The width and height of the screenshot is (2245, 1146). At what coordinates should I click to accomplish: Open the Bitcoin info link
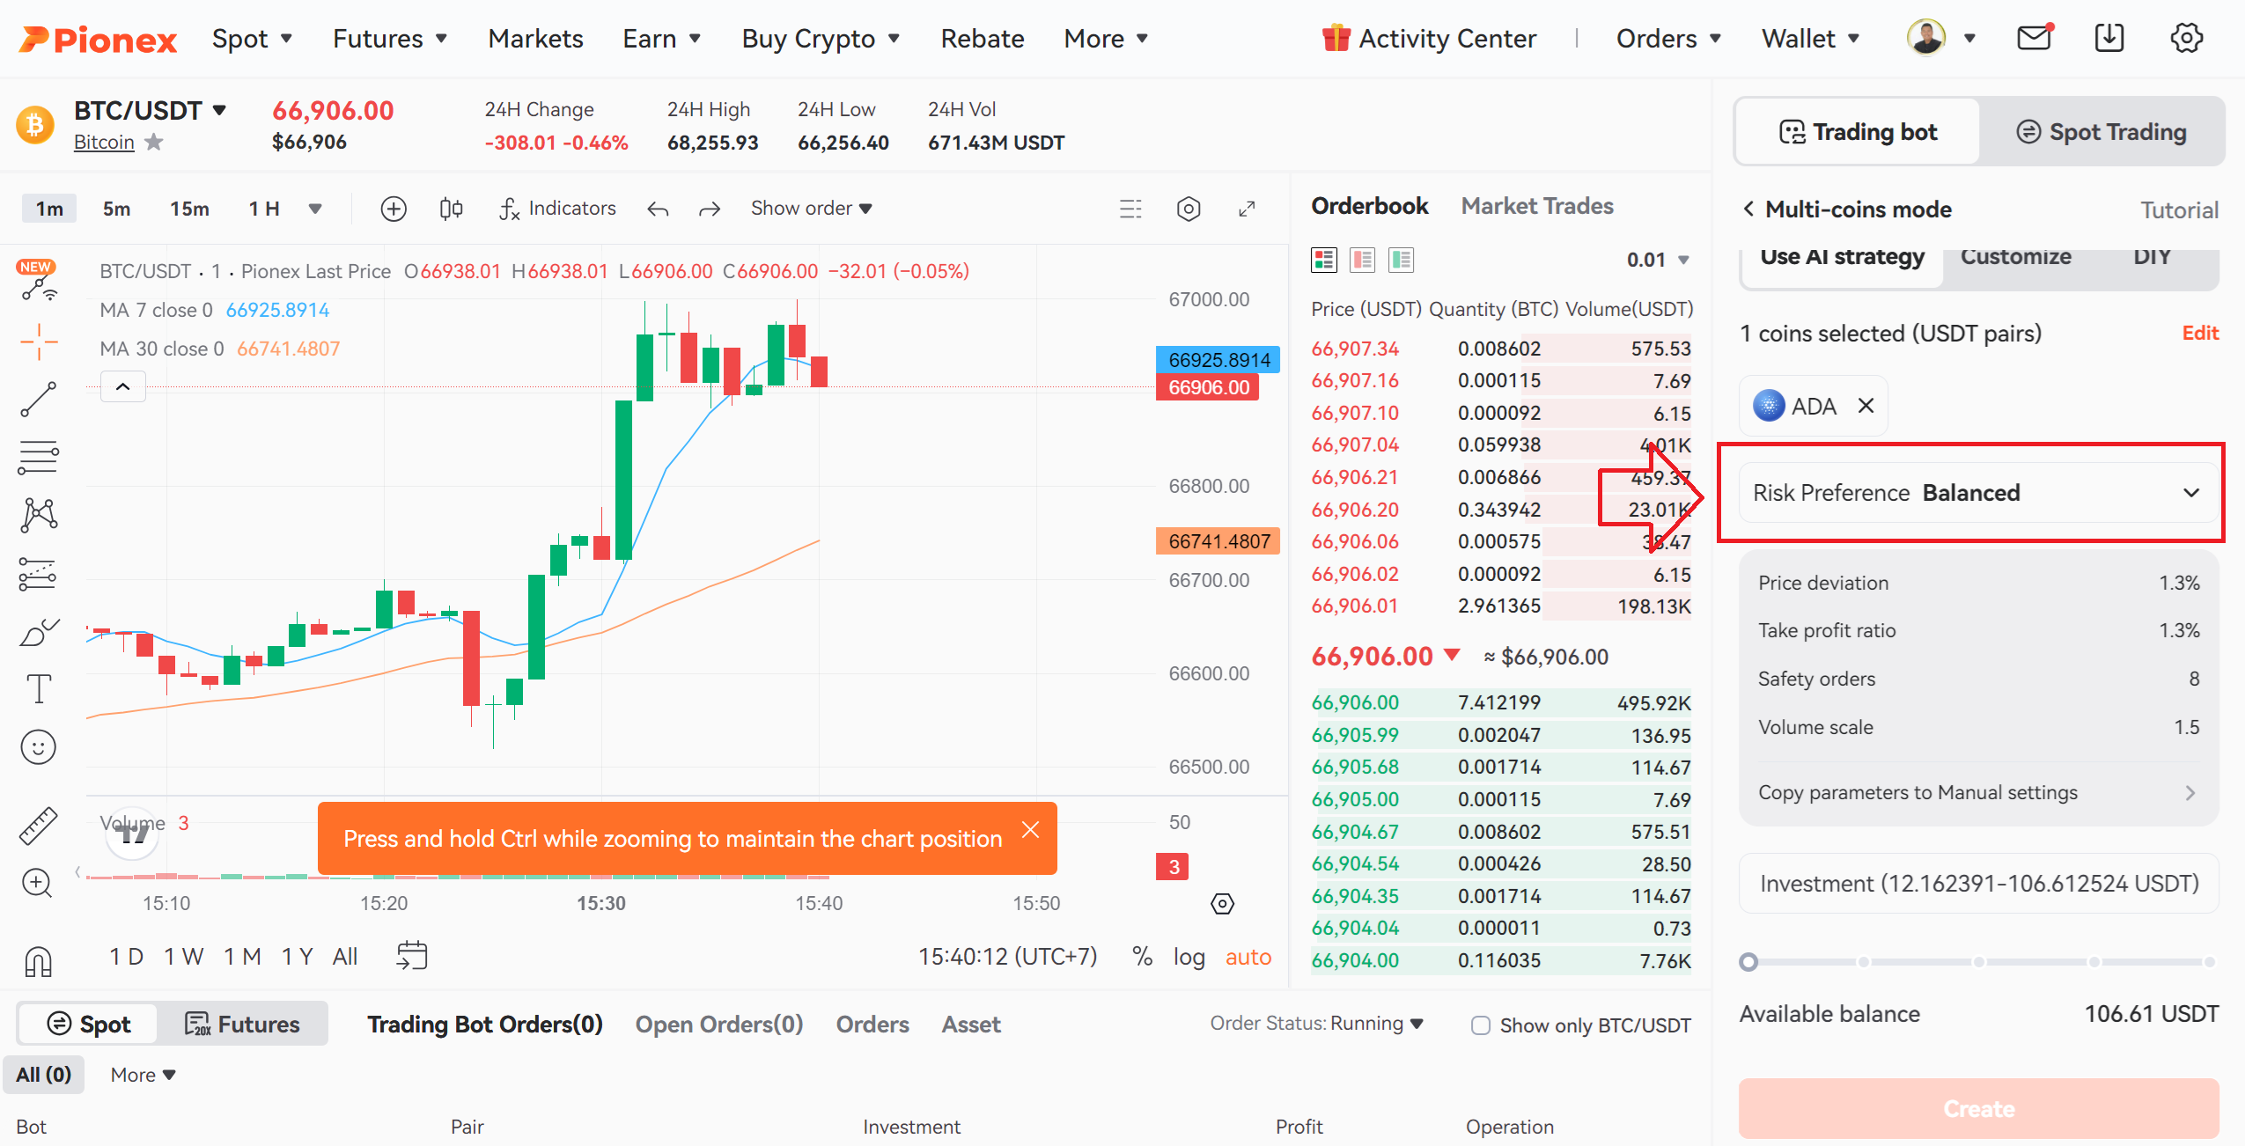(104, 142)
